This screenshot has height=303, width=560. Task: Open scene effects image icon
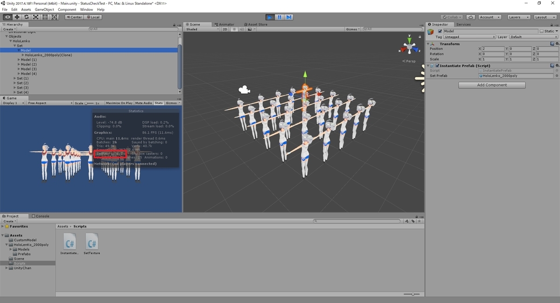click(x=250, y=29)
